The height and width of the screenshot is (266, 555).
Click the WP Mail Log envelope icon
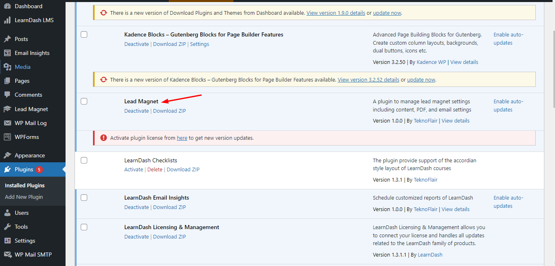click(x=7, y=123)
